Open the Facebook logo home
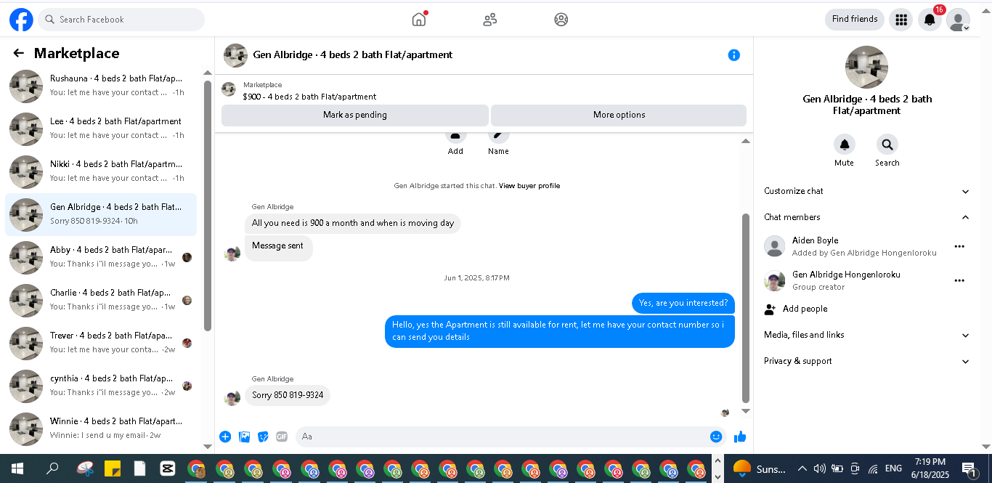Image resolution: width=992 pixels, height=483 pixels. coord(21,20)
